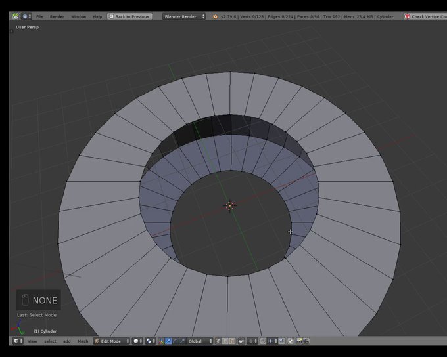Click the Last: Select Mode text
The height and width of the screenshot is (357, 447).
tap(37, 315)
